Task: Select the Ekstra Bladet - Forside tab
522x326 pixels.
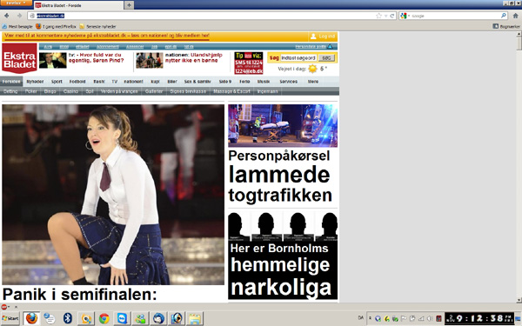Action: pyautogui.click(x=78, y=5)
